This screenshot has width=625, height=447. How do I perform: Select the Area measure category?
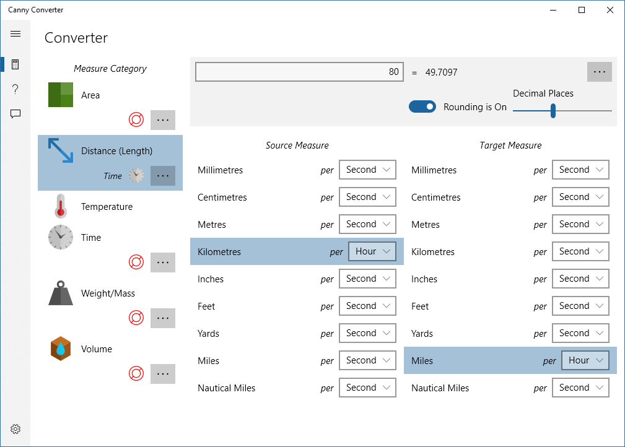pos(90,95)
